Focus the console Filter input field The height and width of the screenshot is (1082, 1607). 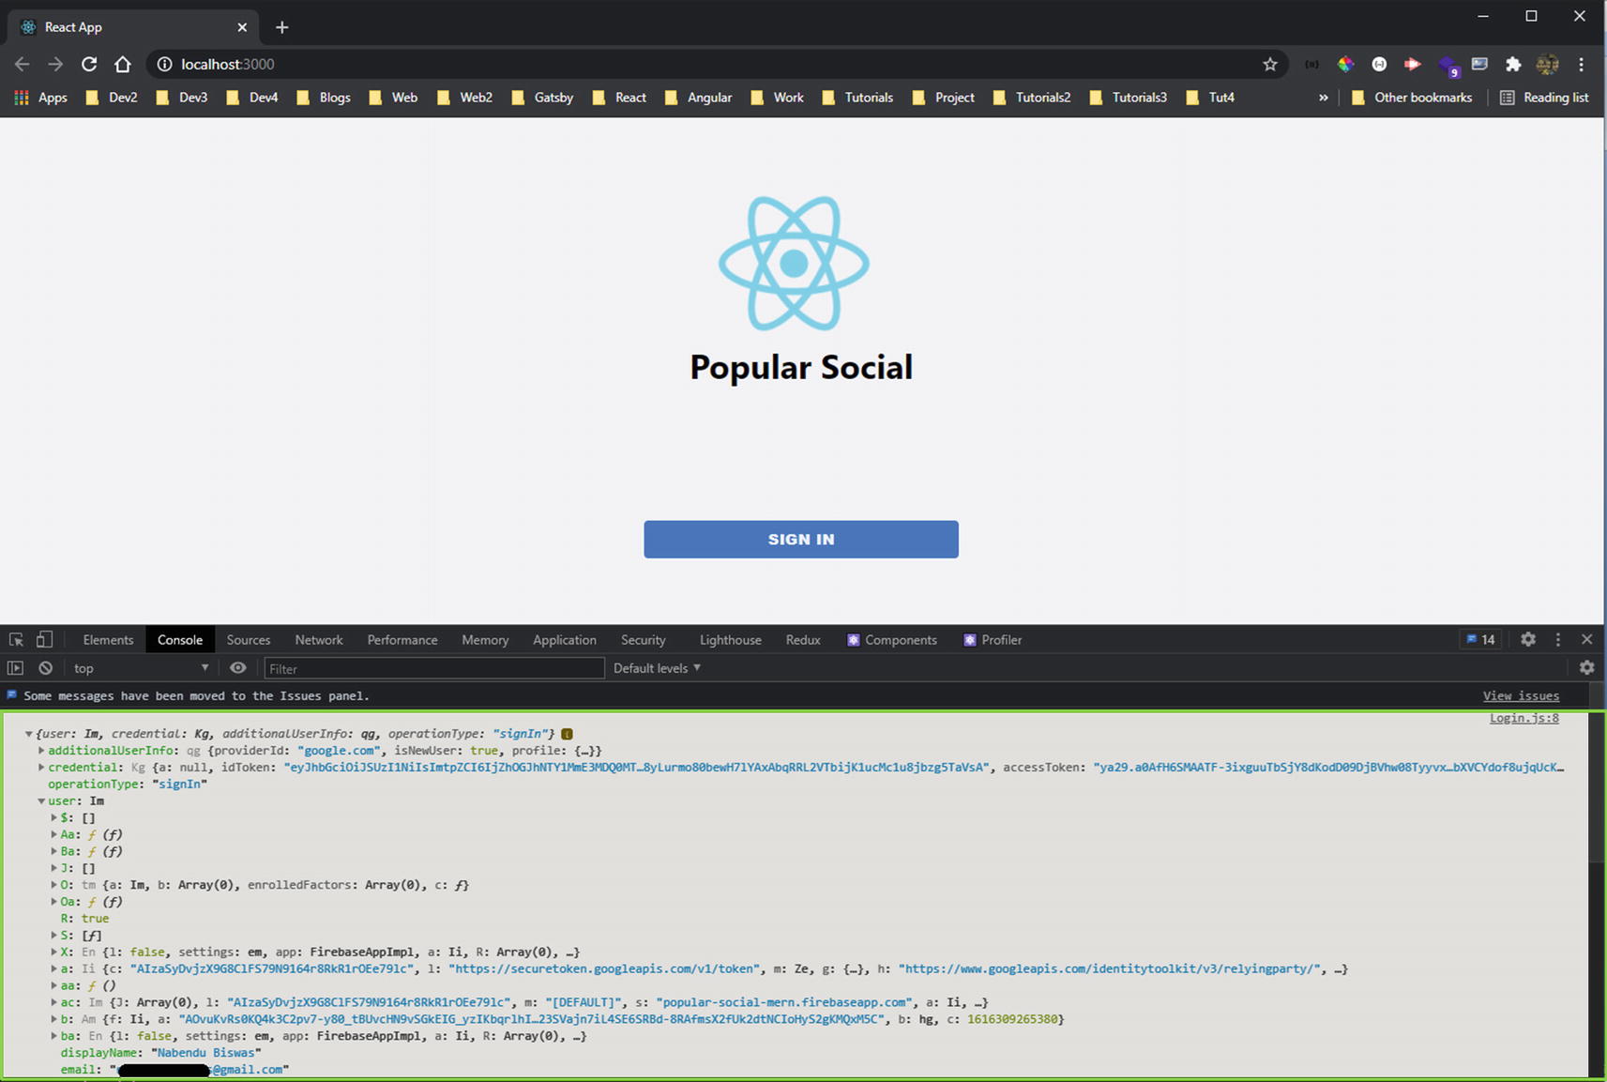coord(433,668)
